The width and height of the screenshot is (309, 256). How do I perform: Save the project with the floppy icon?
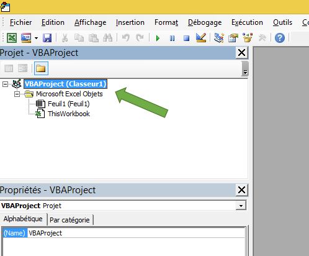47,38
